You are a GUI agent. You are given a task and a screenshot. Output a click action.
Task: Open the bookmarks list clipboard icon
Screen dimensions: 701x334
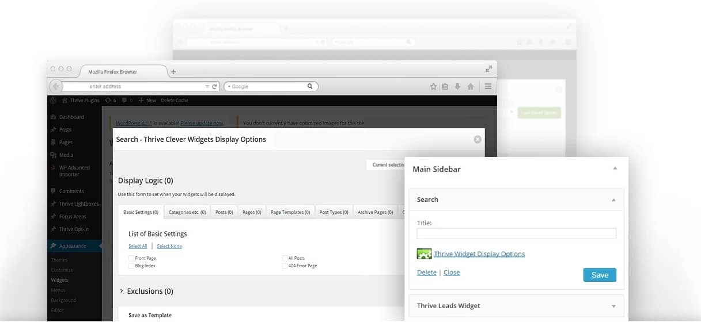pyautogui.click(x=445, y=86)
